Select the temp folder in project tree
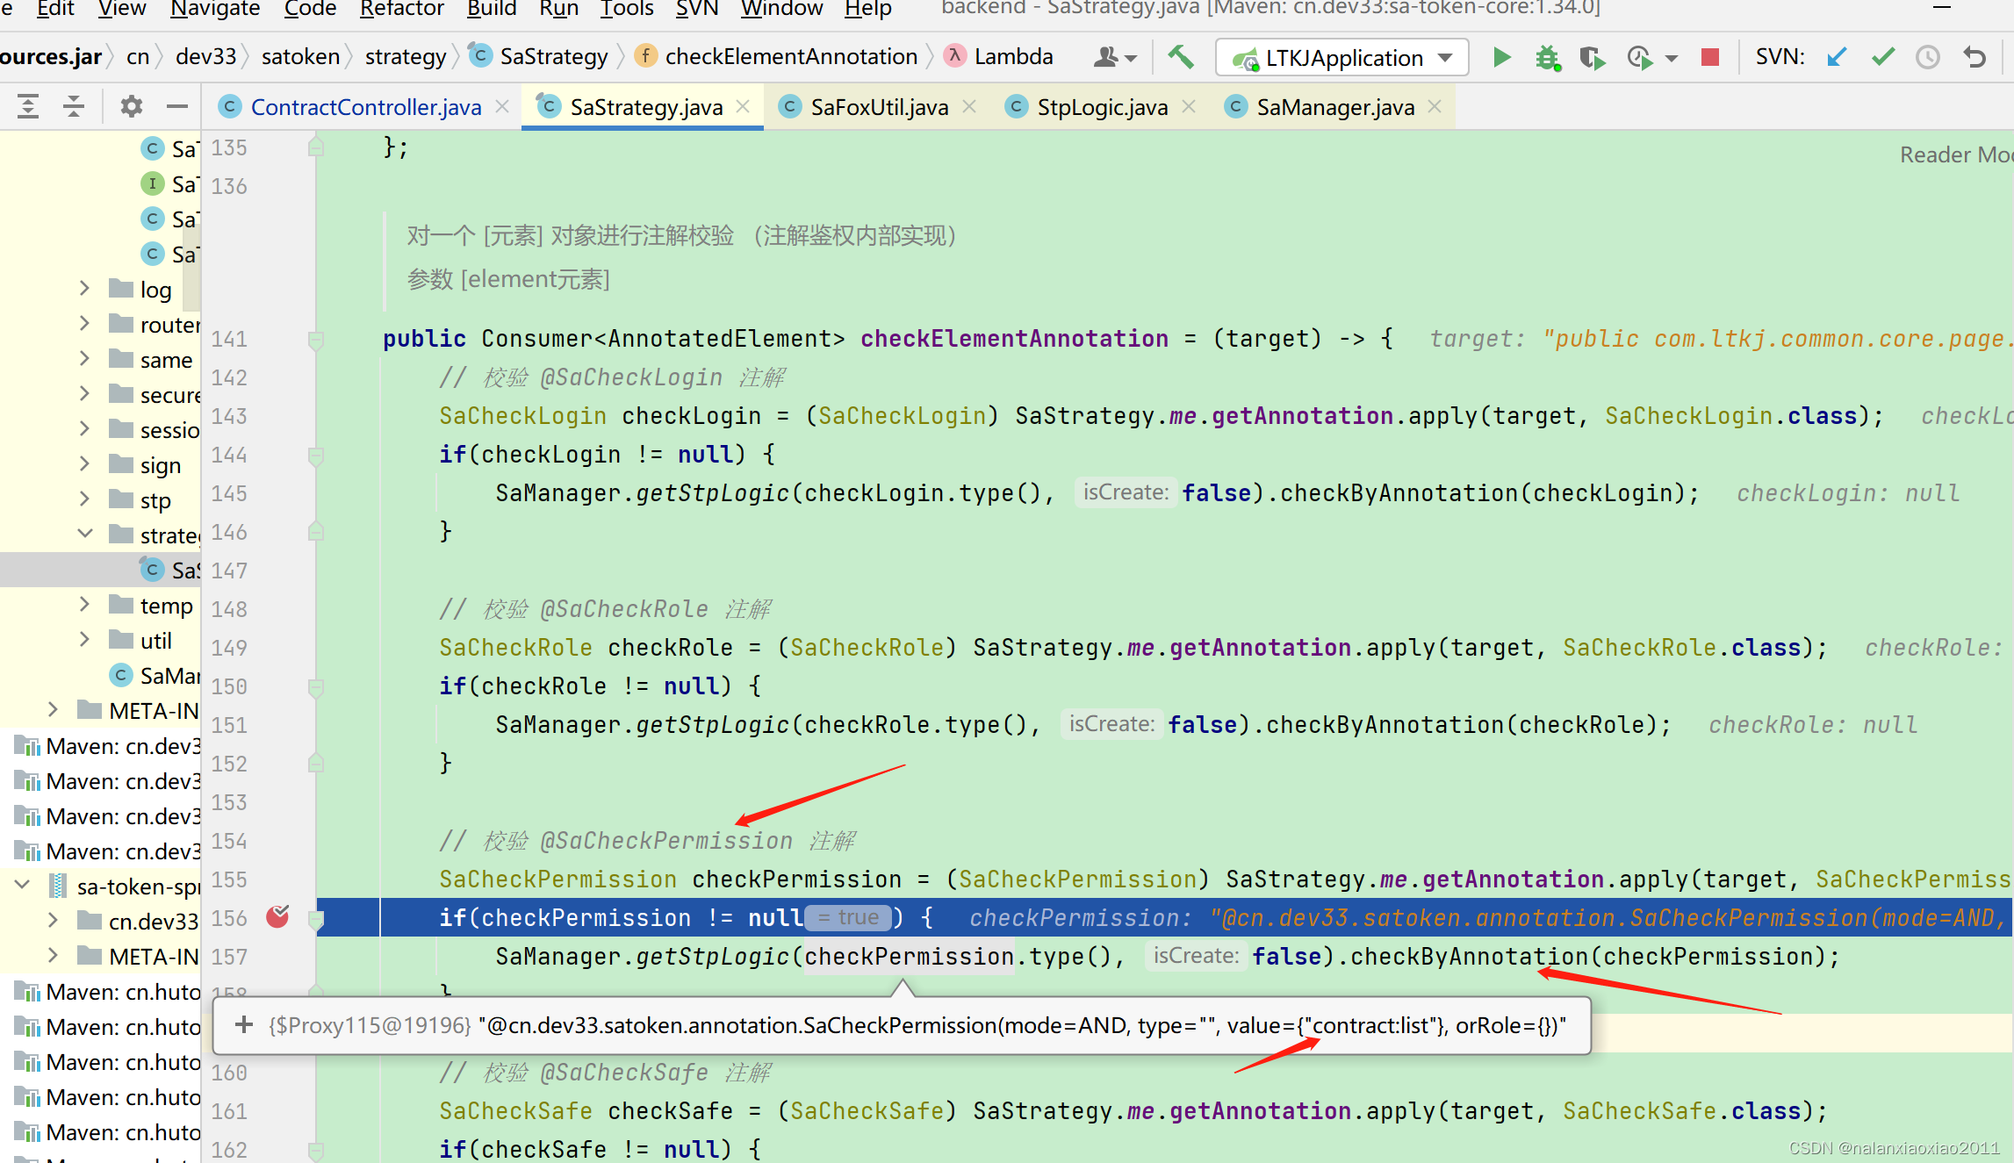 point(166,606)
